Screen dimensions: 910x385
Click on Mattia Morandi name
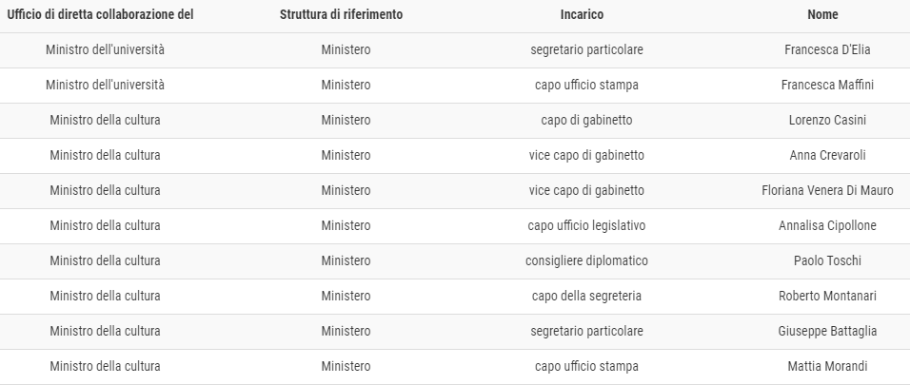click(827, 366)
